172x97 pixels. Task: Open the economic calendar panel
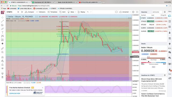pos(170,38)
